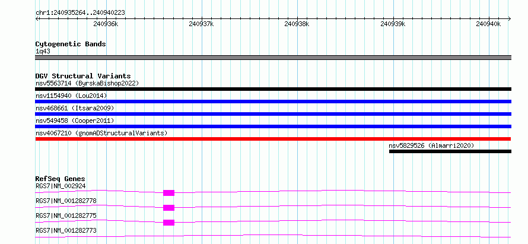Click the magenta exon of RGS7|NM_001282775

click(168, 223)
